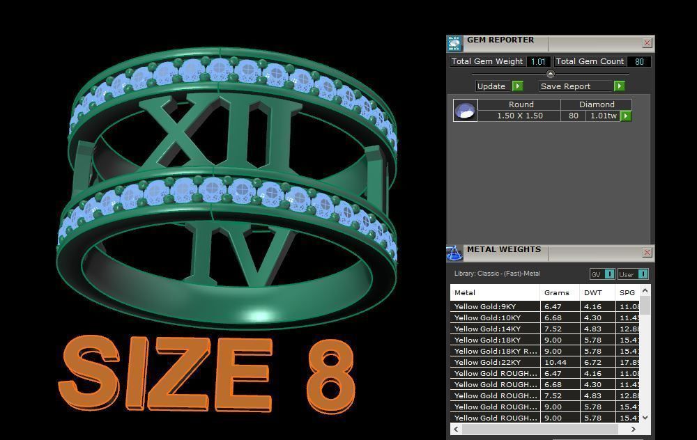Select the Yellow Gold:22KY row
Screen dimensions: 697x440
pyautogui.click(x=545, y=362)
